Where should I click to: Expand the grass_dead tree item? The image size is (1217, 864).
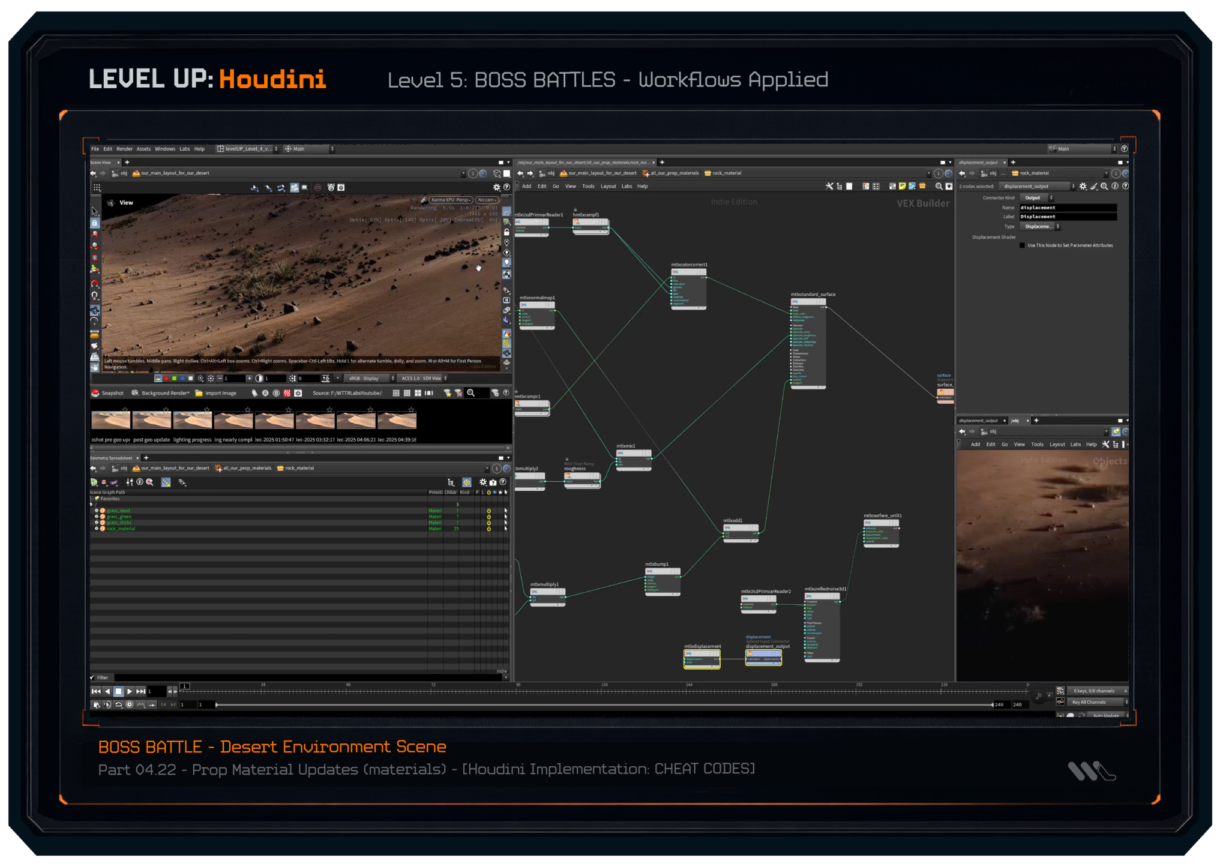pos(96,511)
